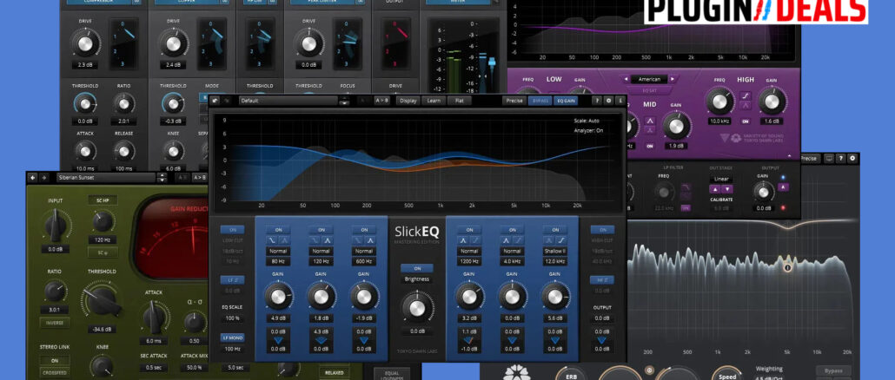Open SlickEQ info icon
The height and width of the screenshot is (380, 895).
[620, 101]
